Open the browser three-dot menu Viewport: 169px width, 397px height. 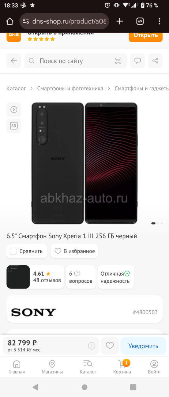159,21
